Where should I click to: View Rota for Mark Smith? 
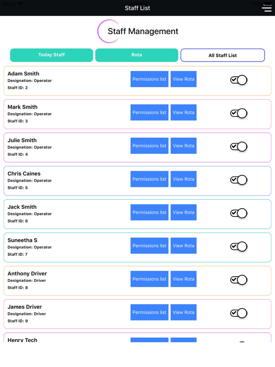[183, 112]
